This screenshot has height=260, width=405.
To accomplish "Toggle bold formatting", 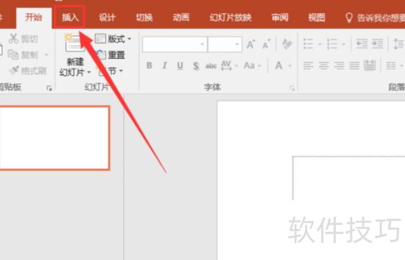I will 149,66.
